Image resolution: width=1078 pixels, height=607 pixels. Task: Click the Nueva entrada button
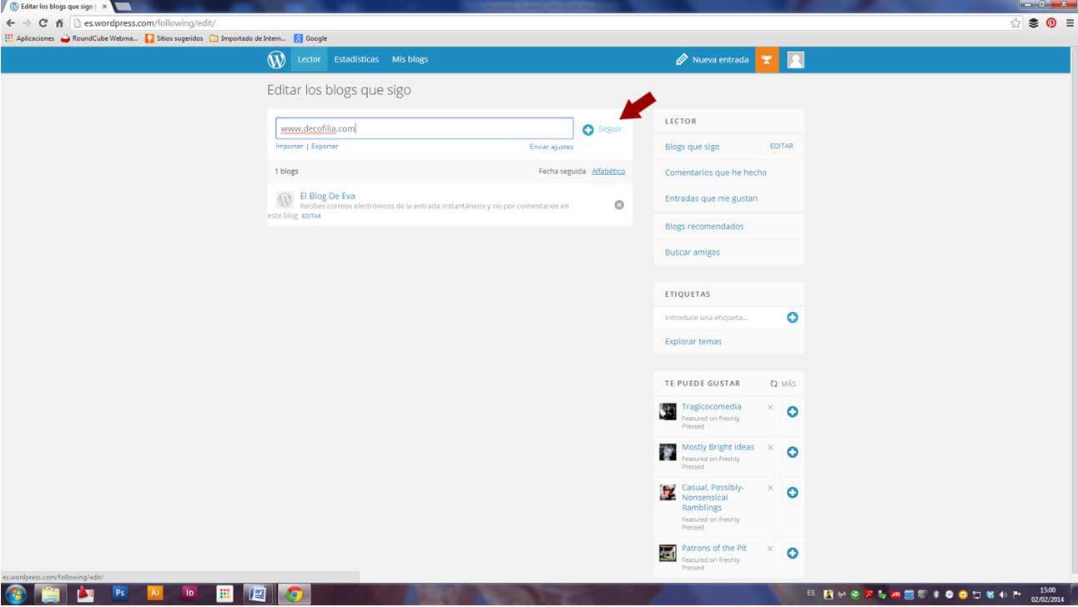click(x=713, y=60)
